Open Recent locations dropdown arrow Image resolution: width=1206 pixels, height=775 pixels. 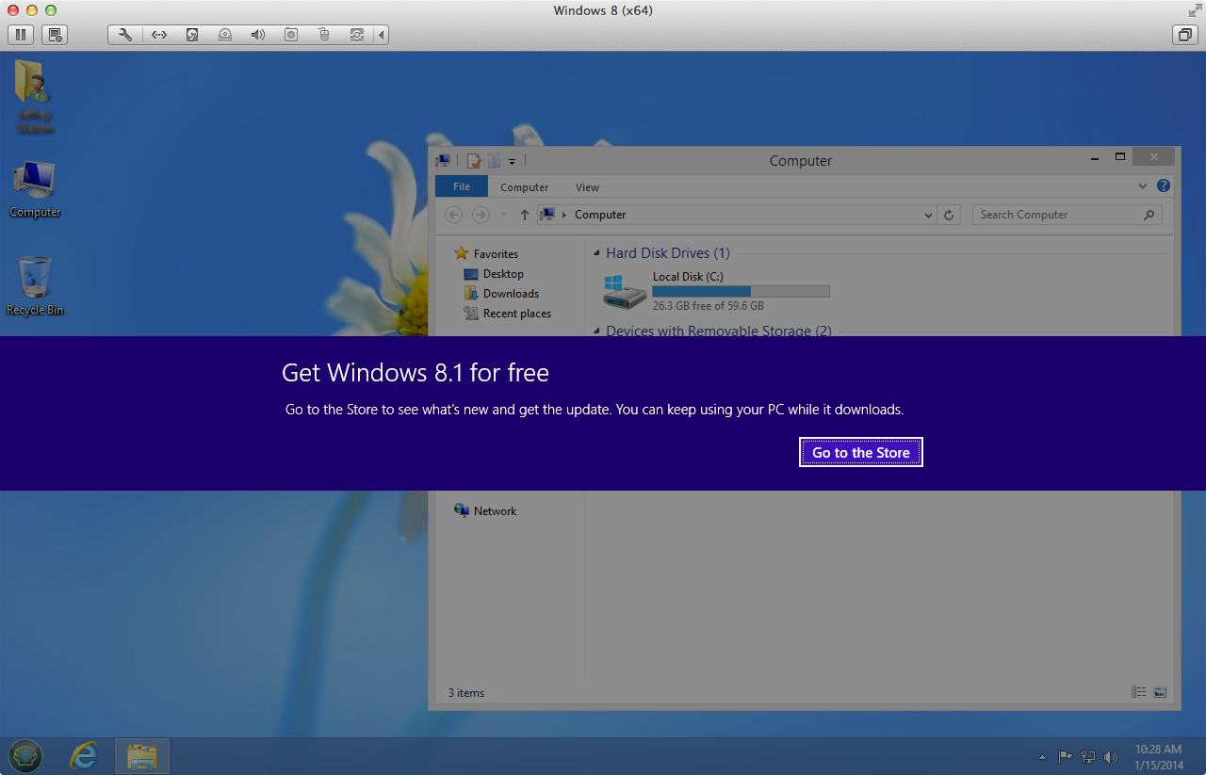pos(503,215)
